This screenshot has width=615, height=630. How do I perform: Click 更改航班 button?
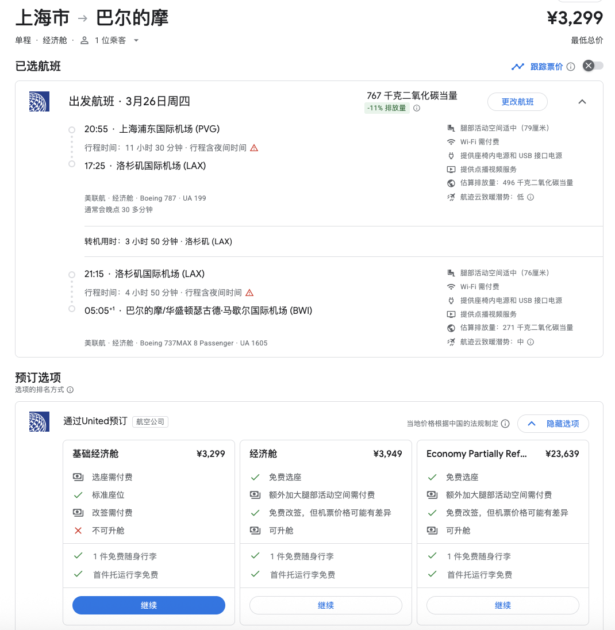tap(517, 102)
